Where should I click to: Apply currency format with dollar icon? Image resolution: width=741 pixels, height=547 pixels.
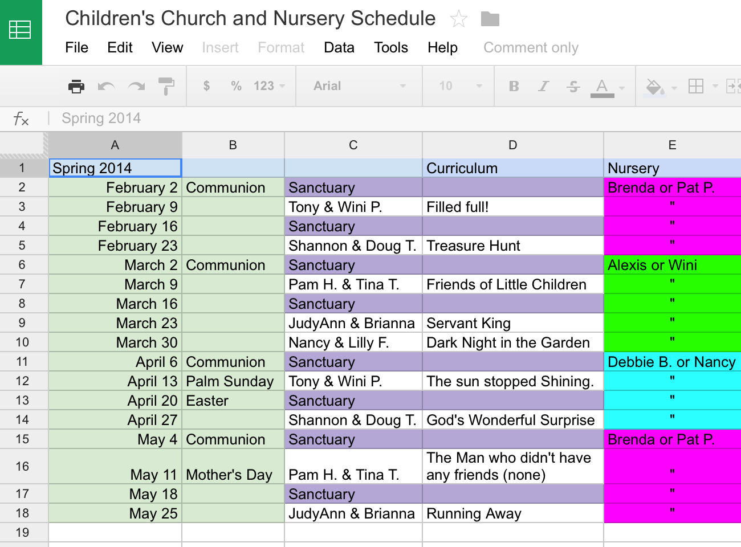coord(206,86)
